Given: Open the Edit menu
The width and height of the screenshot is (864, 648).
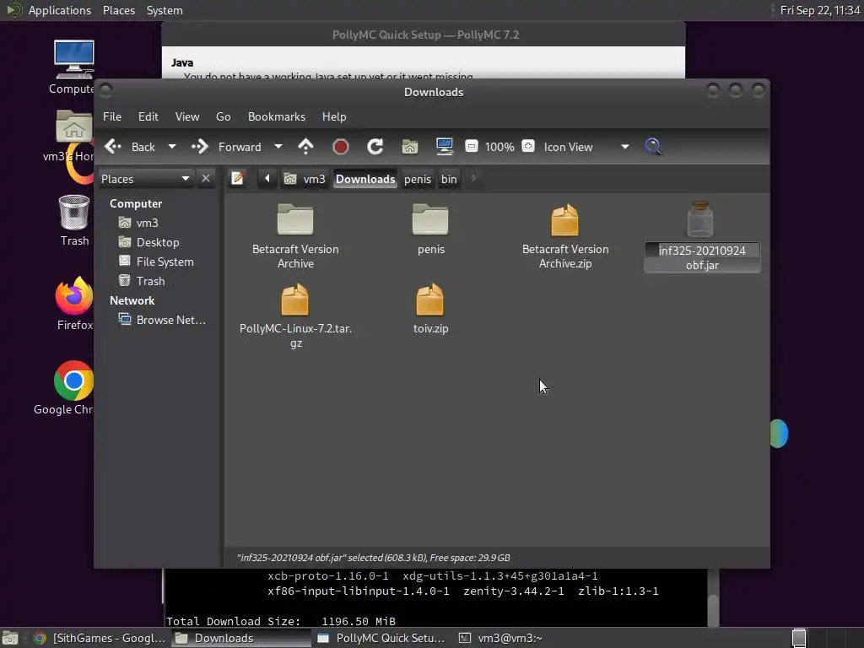Looking at the screenshot, I should click(148, 116).
